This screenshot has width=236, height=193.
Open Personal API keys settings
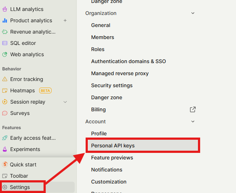(x=113, y=146)
